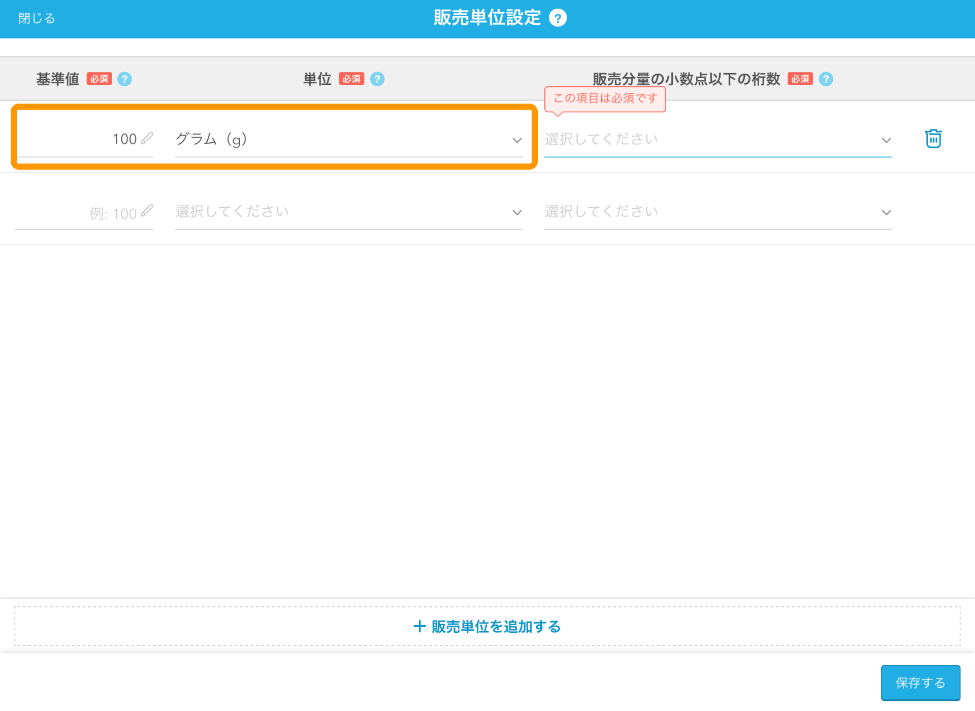Click the plus icon to add unit
Viewport: 975px width, 711px height.
coord(420,626)
